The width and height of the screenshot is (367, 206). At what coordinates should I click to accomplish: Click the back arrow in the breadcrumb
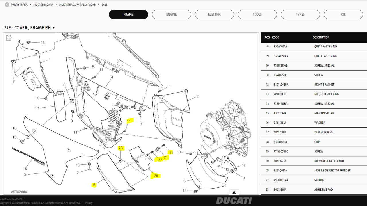click(7, 5)
